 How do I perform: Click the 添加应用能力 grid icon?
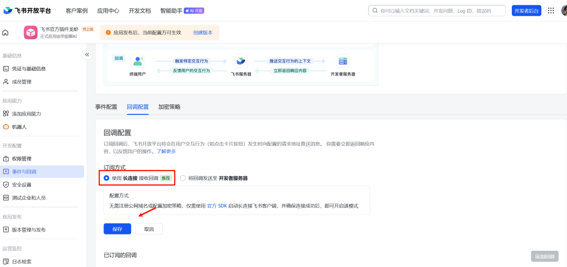[6, 114]
